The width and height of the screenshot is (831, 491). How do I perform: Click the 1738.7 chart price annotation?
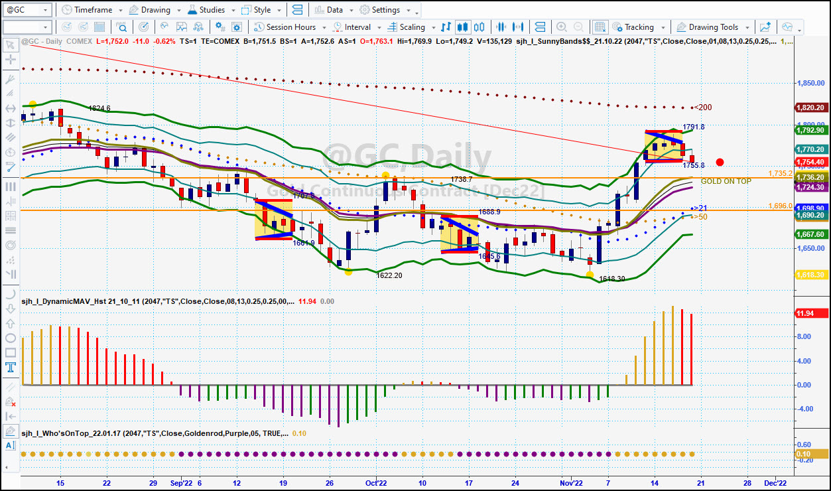pos(462,179)
